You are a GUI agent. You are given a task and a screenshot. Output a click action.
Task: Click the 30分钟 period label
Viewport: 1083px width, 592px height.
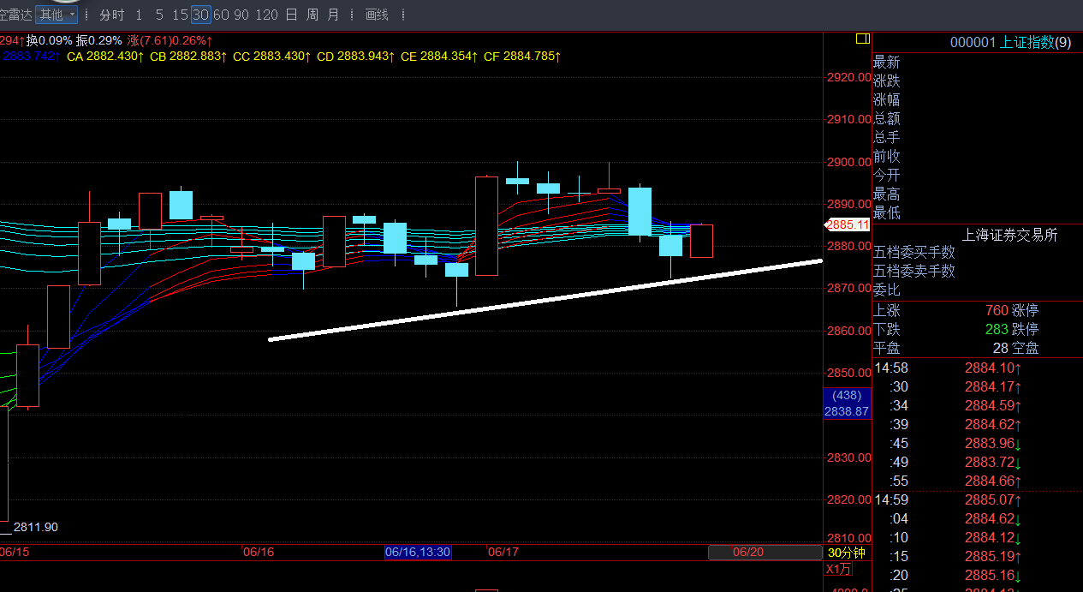pos(846,553)
